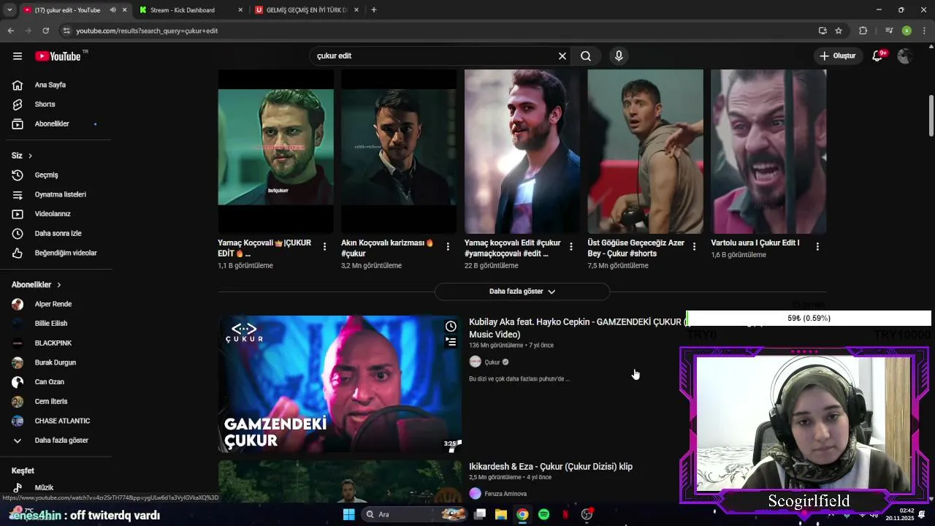This screenshot has width=935, height=526.
Task: Reload the page
Action: [45, 31]
